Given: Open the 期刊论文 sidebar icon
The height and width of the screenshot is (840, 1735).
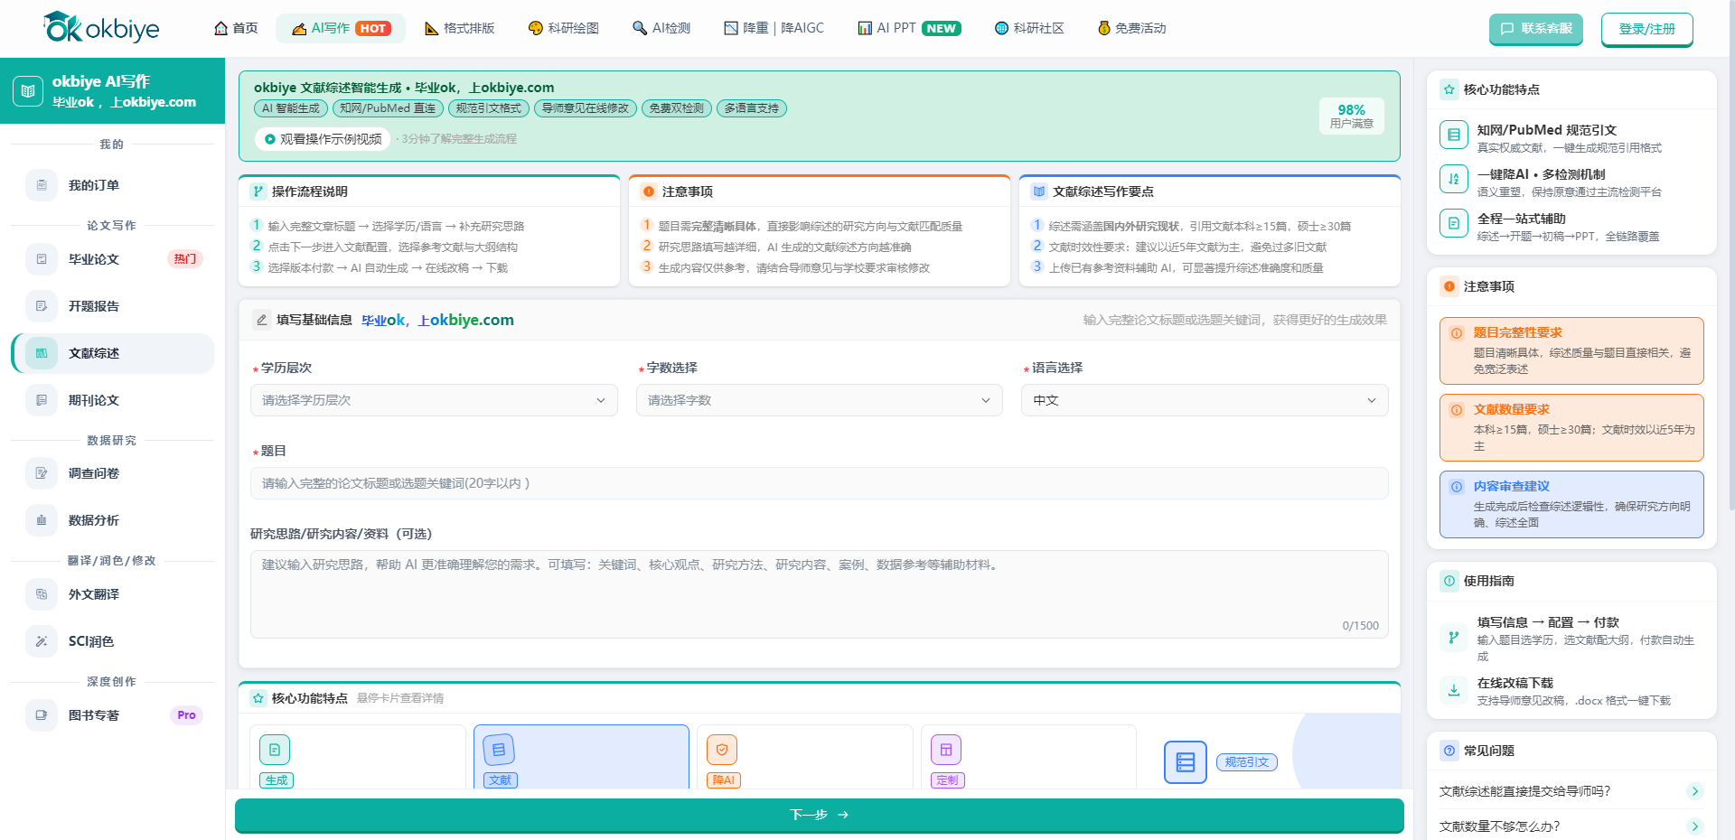Looking at the screenshot, I should coord(42,400).
